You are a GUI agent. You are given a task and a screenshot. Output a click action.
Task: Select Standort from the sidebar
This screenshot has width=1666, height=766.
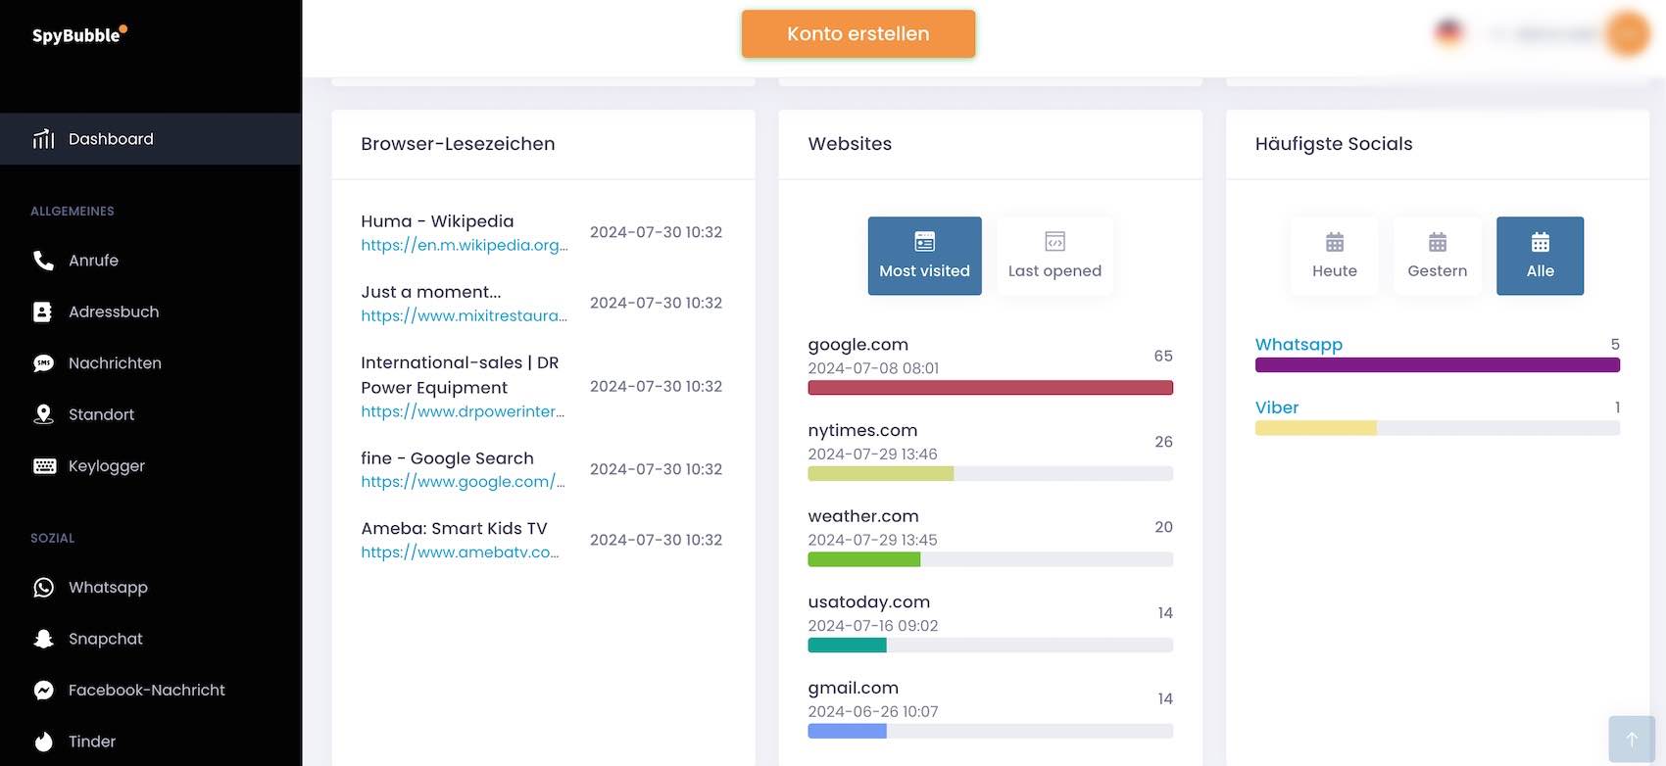tap(151, 414)
